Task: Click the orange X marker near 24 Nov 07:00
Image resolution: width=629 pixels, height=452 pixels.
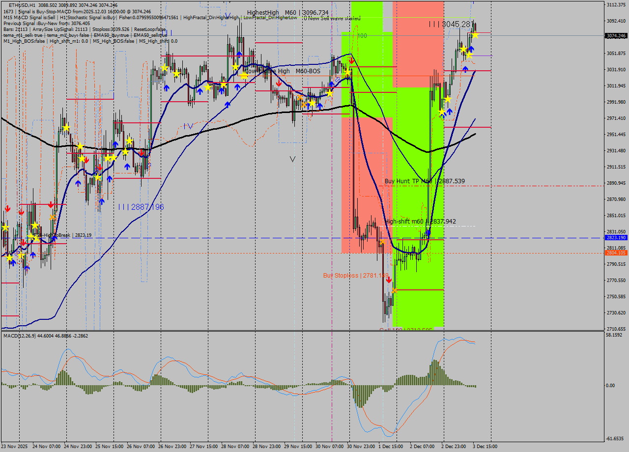Action: [53, 217]
